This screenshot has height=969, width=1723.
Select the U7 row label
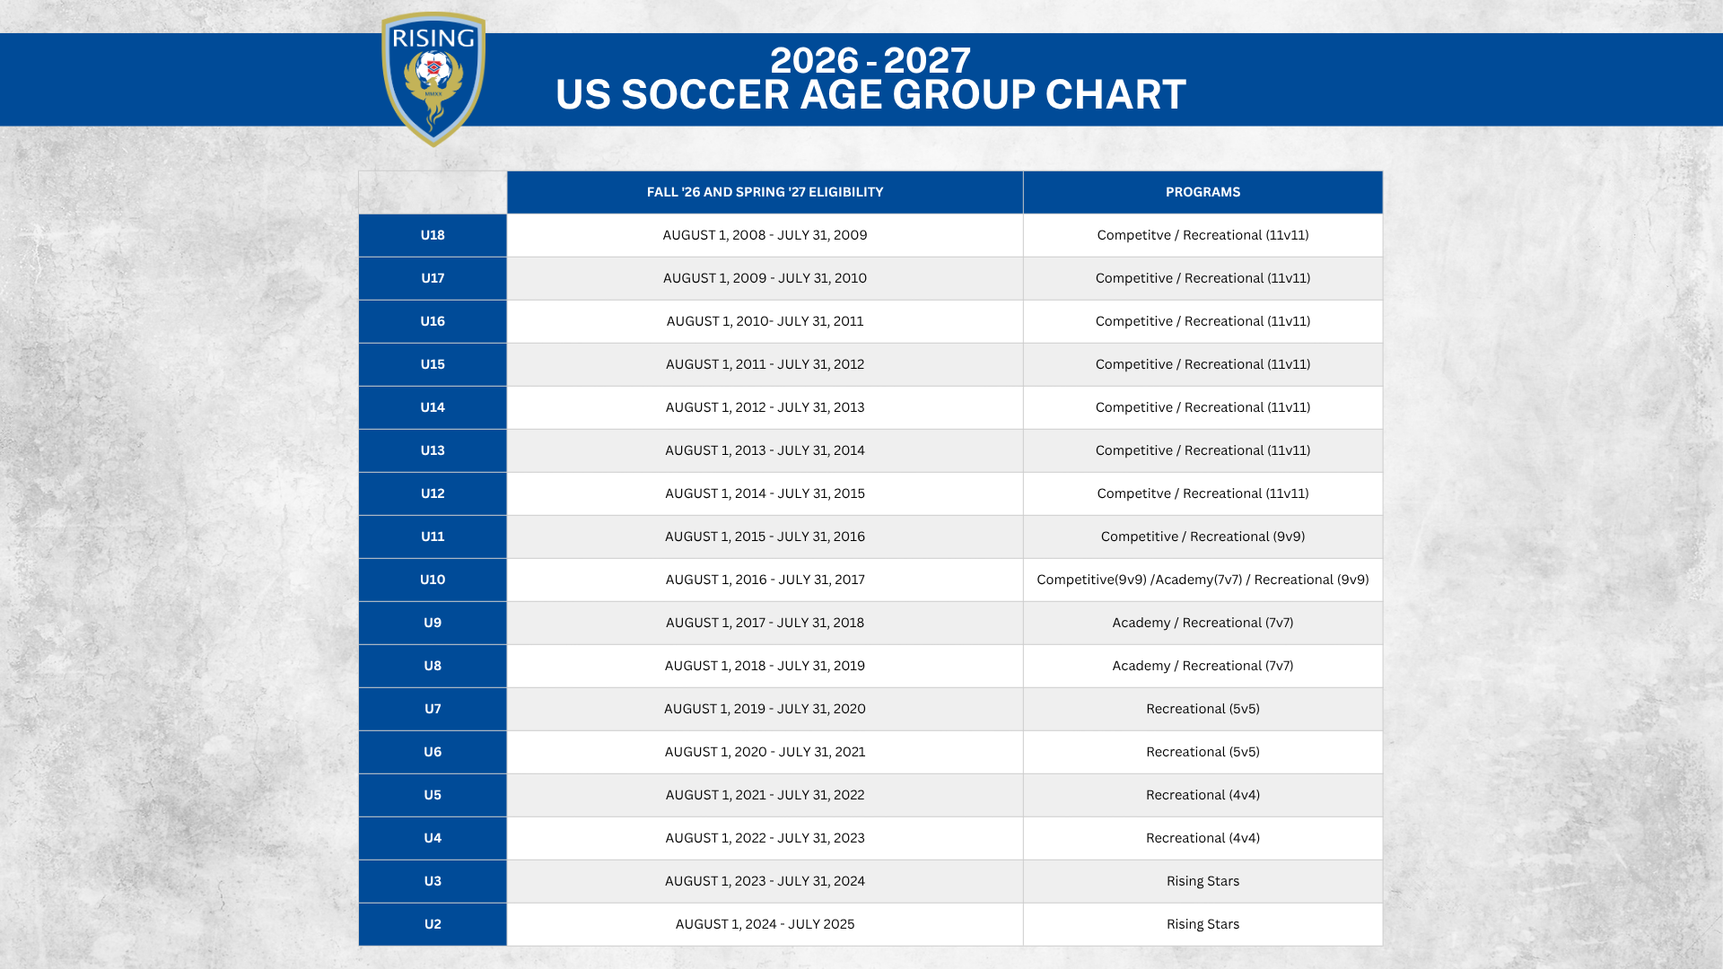(433, 709)
